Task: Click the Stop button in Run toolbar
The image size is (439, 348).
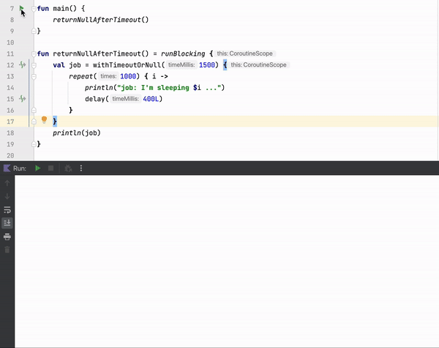Action: click(x=51, y=169)
